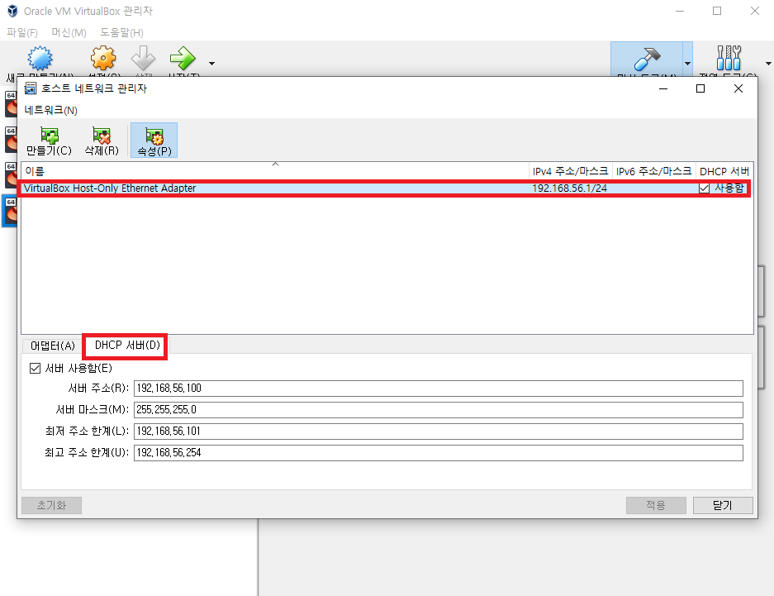This screenshot has height=596, width=774.
Task: Click the Reset (초기화) button
Action: 51,505
